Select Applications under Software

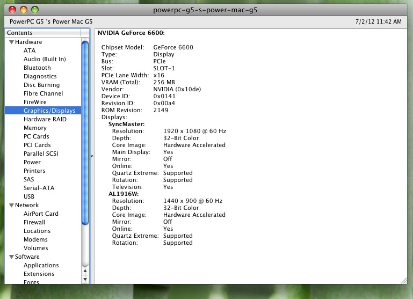coord(41,265)
